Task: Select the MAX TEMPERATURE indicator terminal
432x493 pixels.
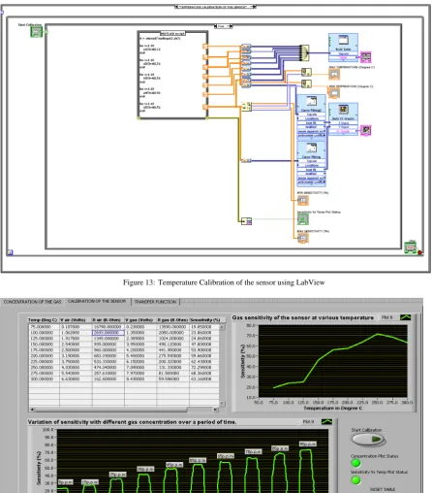Action: [x=334, y=75]
